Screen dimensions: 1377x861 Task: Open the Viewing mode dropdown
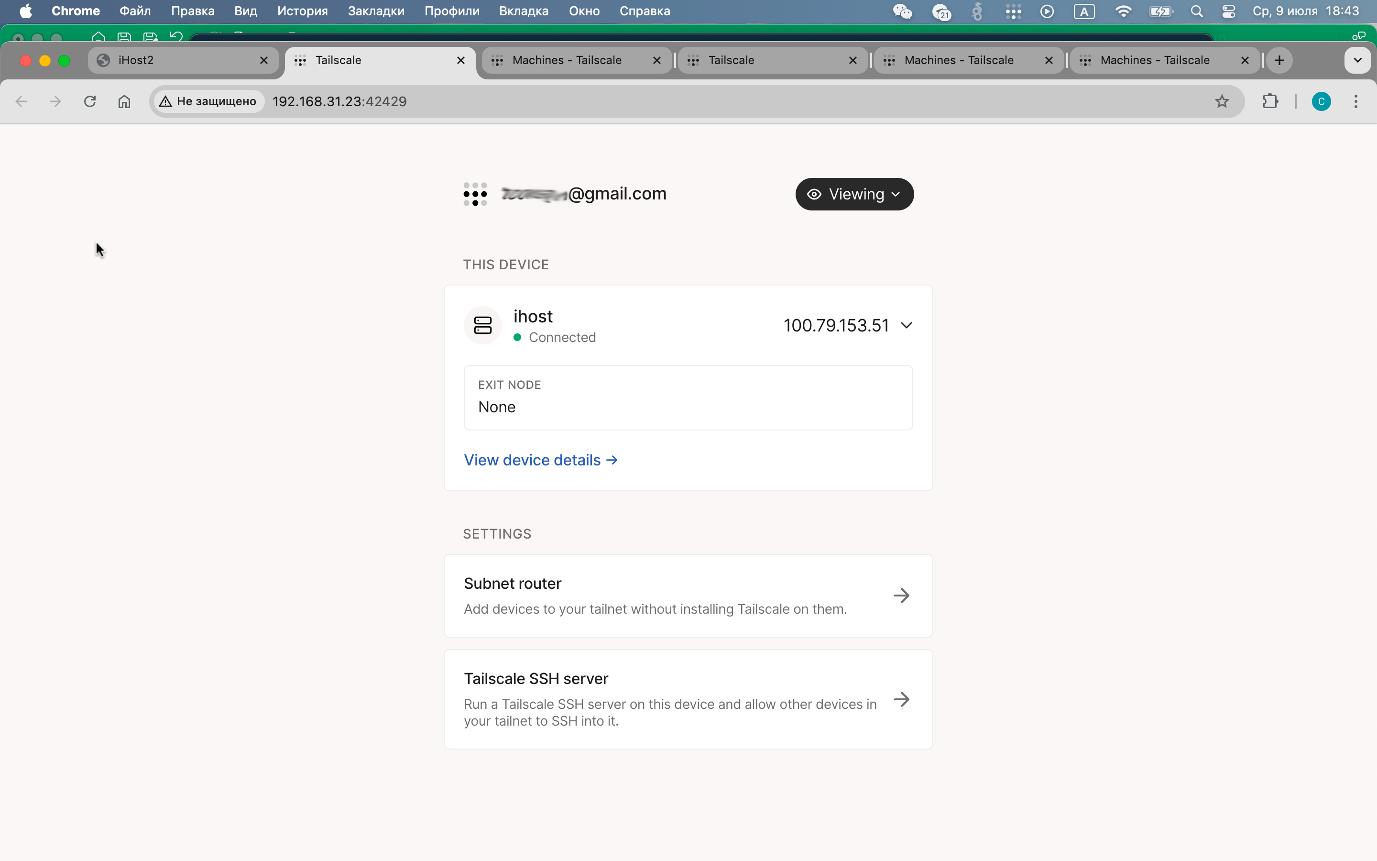[x=854, y=194]
